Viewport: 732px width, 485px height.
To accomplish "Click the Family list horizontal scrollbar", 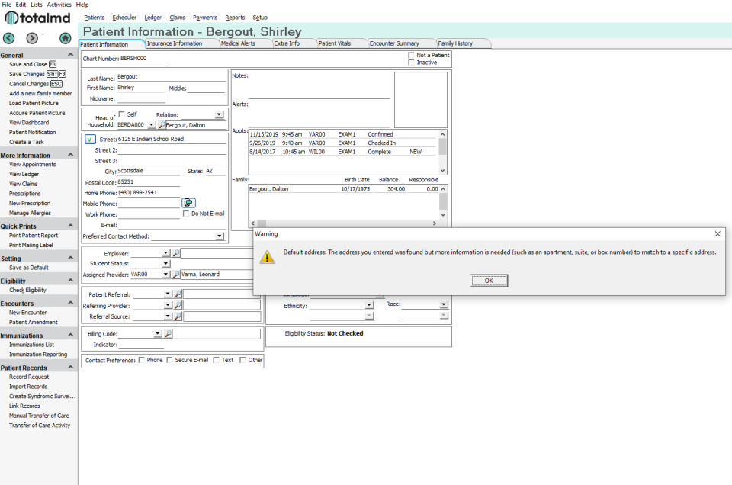I will [344, 223].
